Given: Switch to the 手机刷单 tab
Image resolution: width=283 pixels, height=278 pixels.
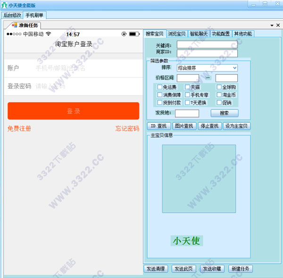Looking at the screenshot, I should tap(34, 15).
